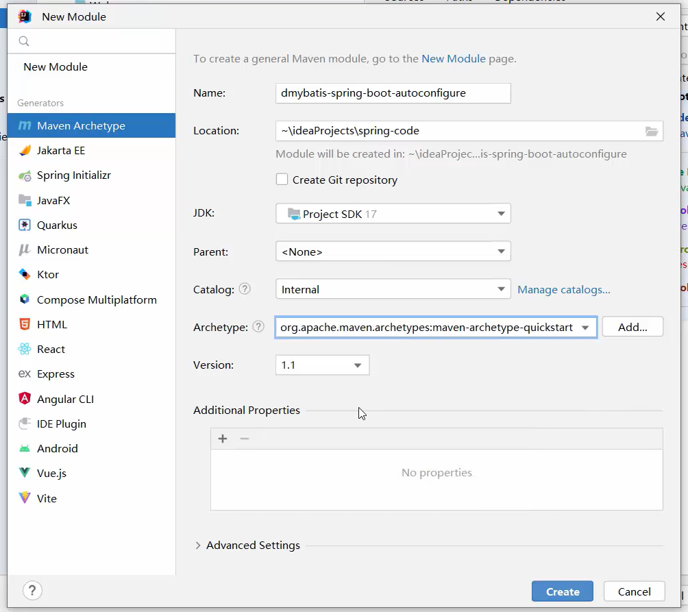Screen dimensions: 688x612
Task: Click the HTML5 icon in generators
Action: [25, 324]
